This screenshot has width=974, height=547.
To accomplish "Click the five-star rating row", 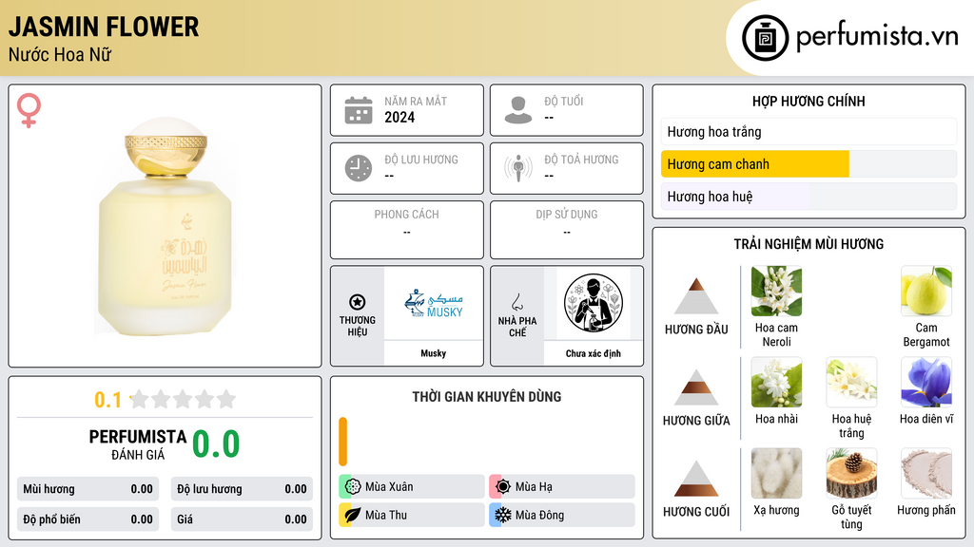I will (183, 399).
